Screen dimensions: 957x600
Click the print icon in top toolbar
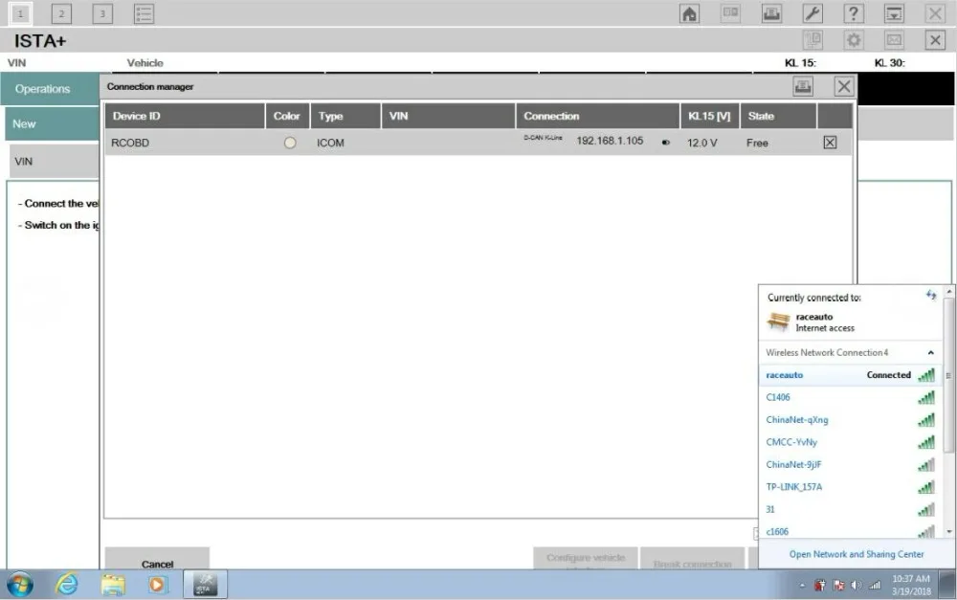pos(771,13)
